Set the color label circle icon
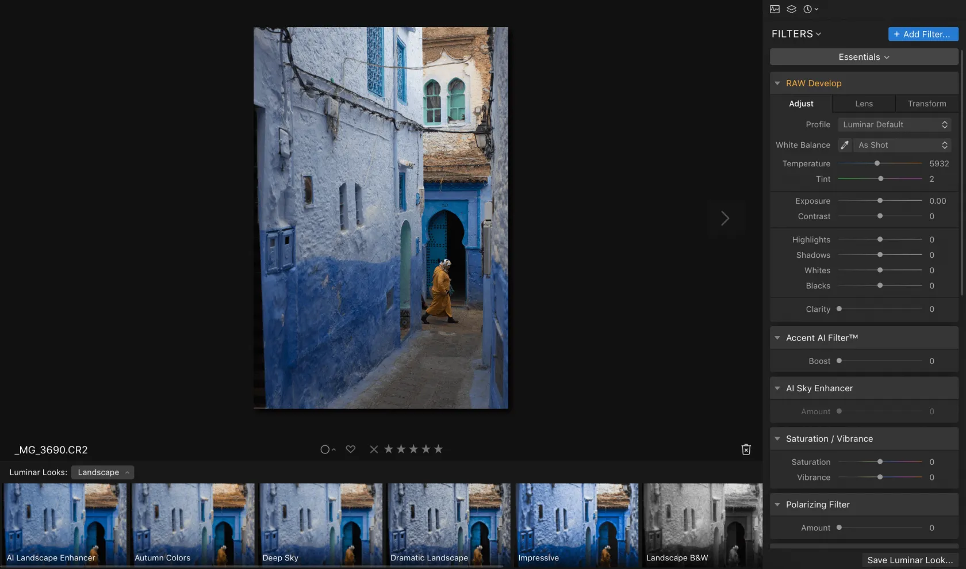Viewport: 966px width, 569px height. pos(325,449)
